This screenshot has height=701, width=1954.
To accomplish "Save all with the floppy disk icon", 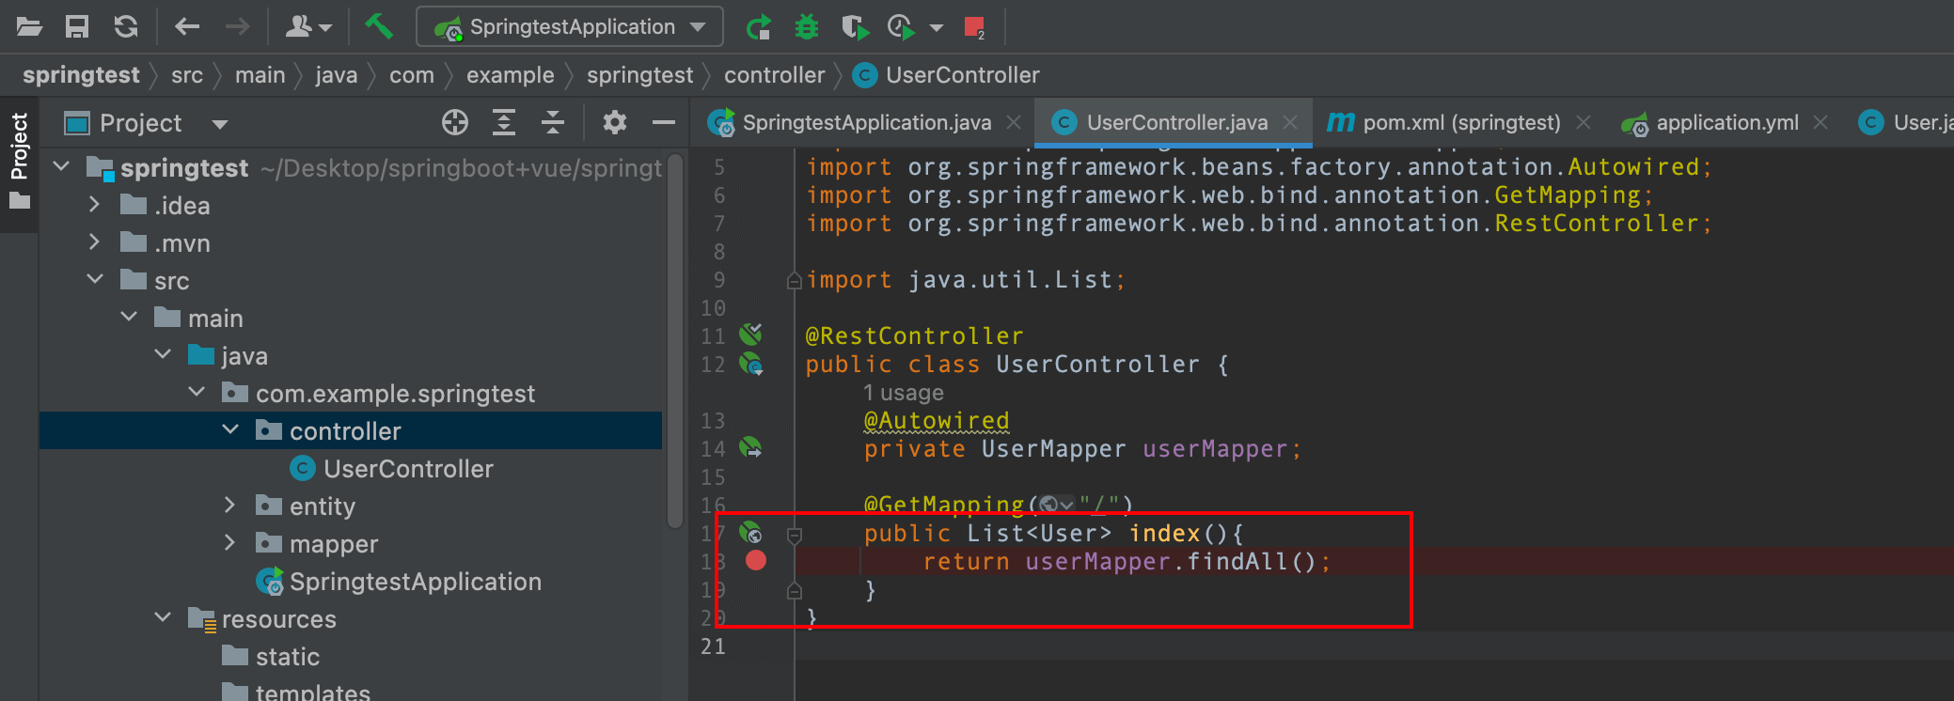I will (x=77, y=26).
